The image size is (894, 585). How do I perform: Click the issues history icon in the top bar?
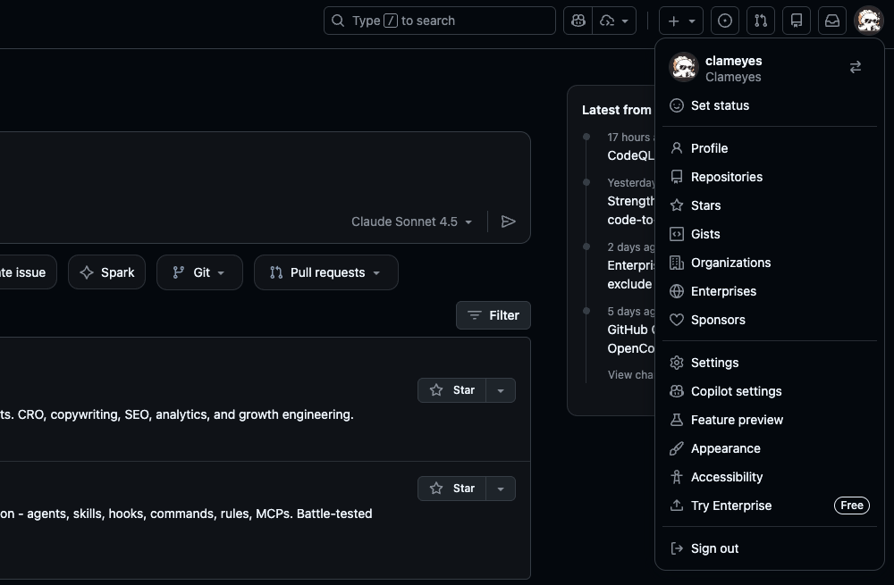tap(724, 20)
